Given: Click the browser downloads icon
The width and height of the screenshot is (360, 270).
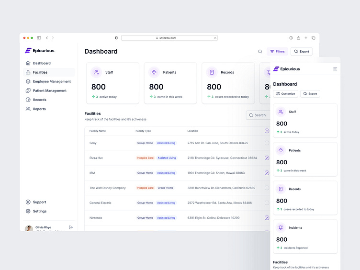Looking at the screenshot, I should [291, 38].
